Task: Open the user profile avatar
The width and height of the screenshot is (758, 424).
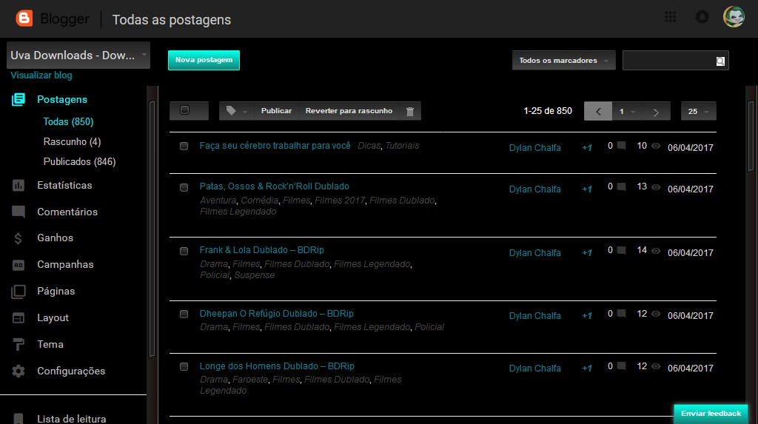Action: [733, 17]
